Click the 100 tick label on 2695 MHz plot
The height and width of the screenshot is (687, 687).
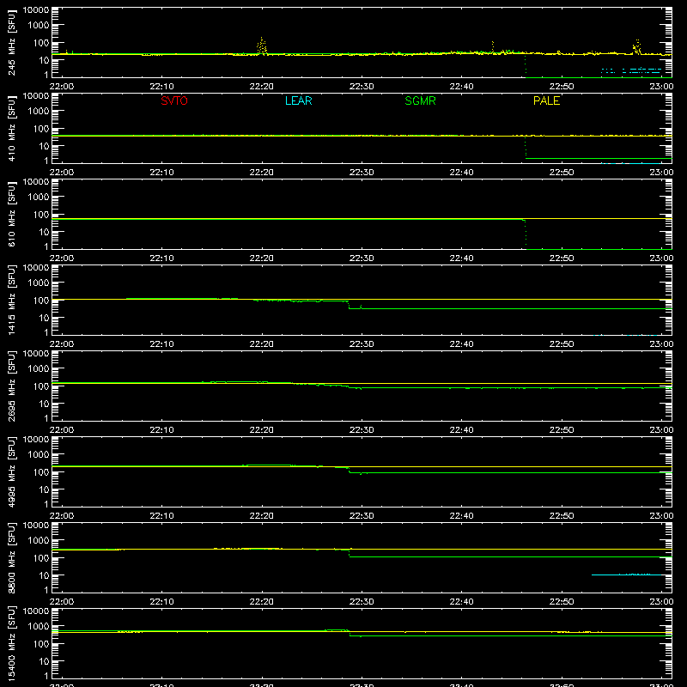click(x=41, y=386)
